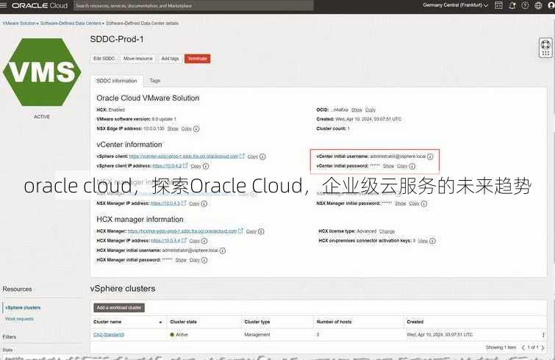
Task: Open notifications bell icon
Action: tap(512, 5)
